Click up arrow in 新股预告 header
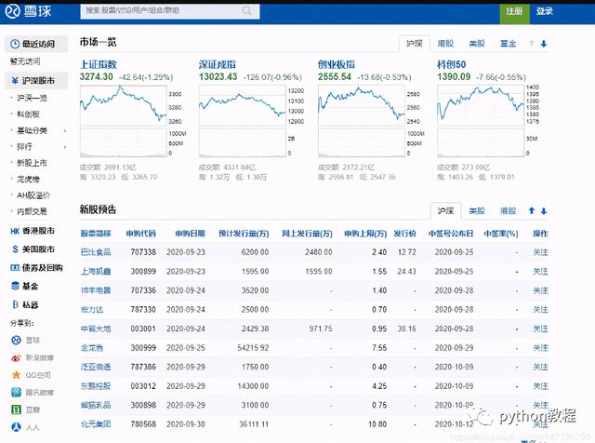The image size is (595, 443). click(x=532, y=211)
